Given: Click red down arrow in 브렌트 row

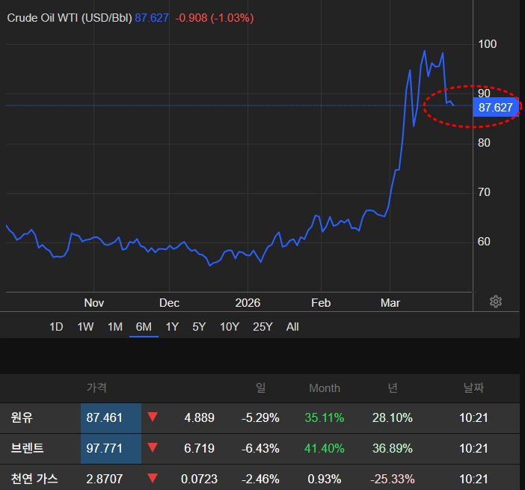Looking at the screenshot, I should click(x=153, y=448).
